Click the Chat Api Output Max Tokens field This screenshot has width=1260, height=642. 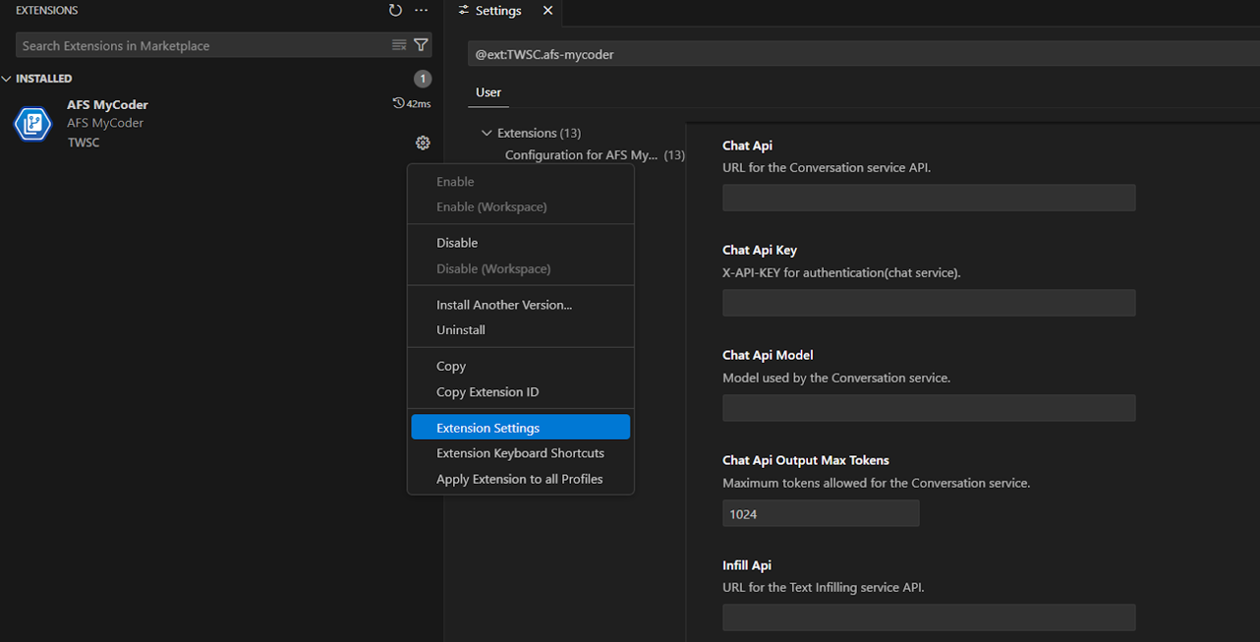point(821,513)
